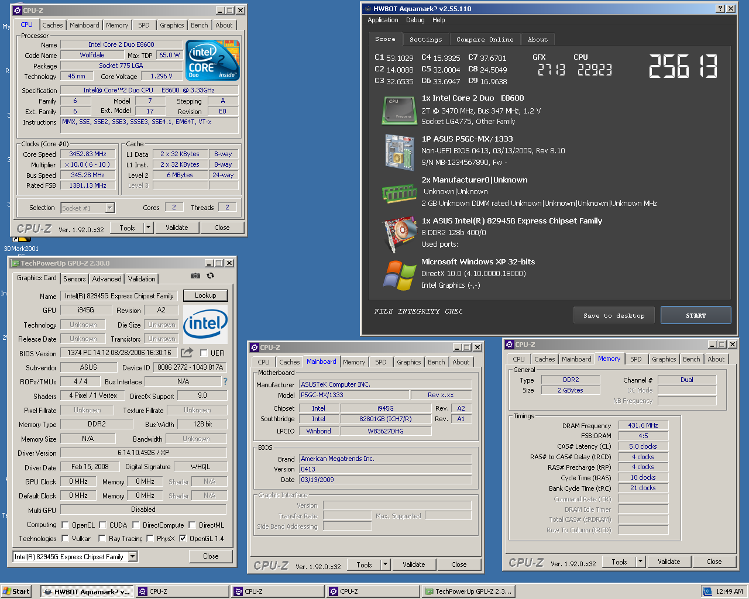Screen dimensions: 749x599
Task: Click Validate in CPU-Z CPU window
Action: pos(177,228)
